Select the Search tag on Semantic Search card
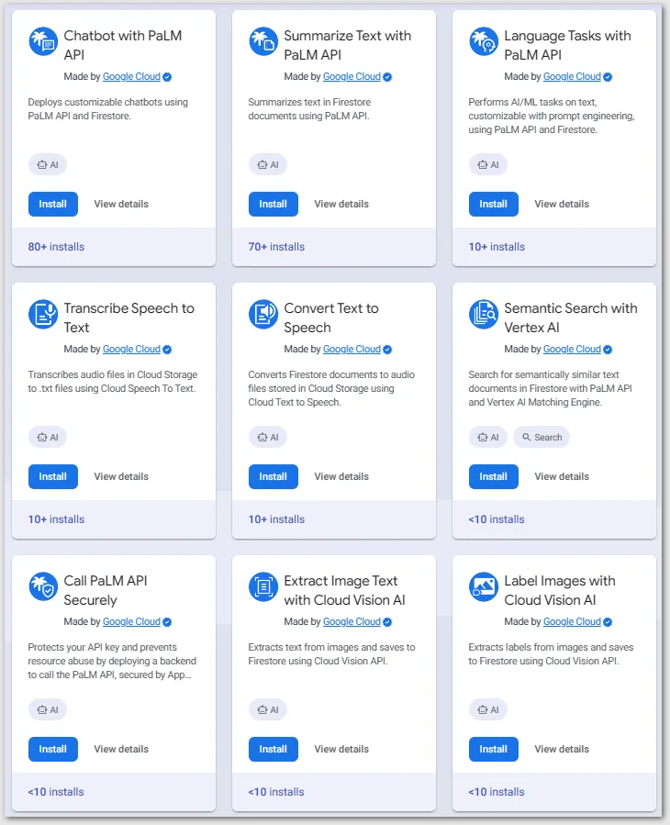 pos(542,437)
